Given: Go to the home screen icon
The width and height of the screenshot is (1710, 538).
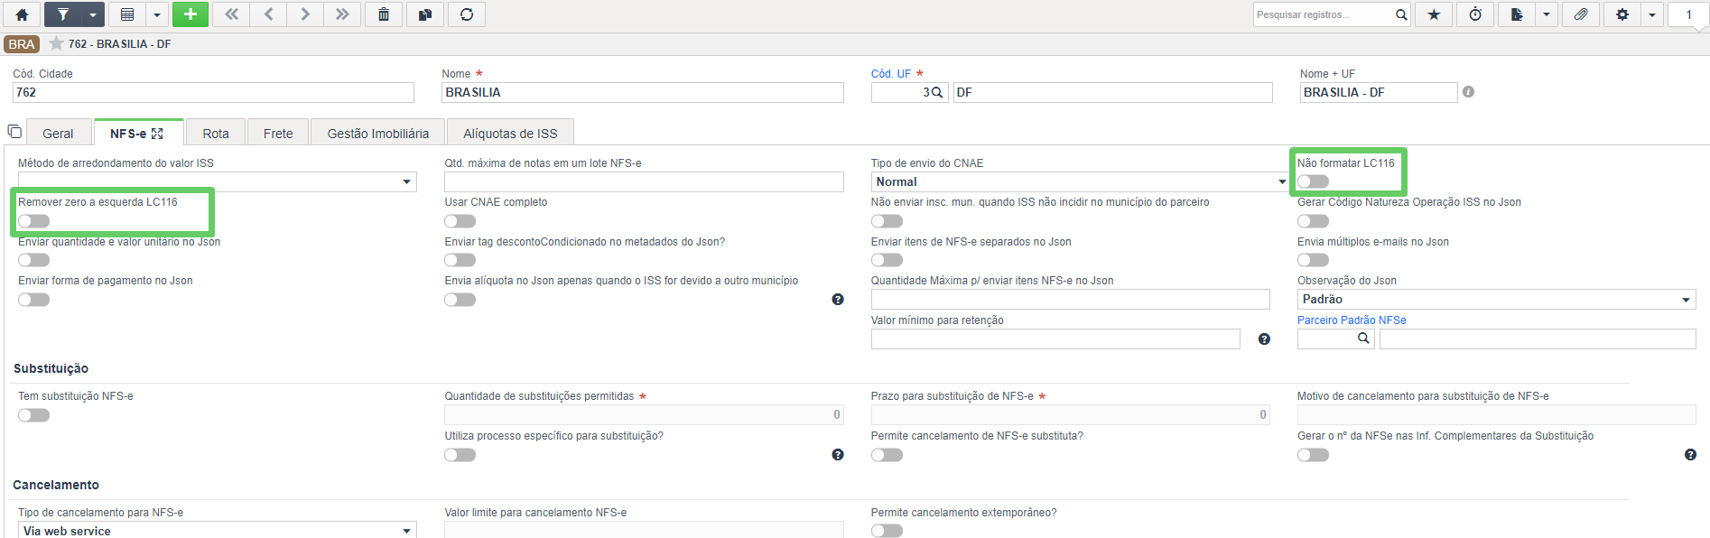Looking at the screenshot, I should [22, 14].
